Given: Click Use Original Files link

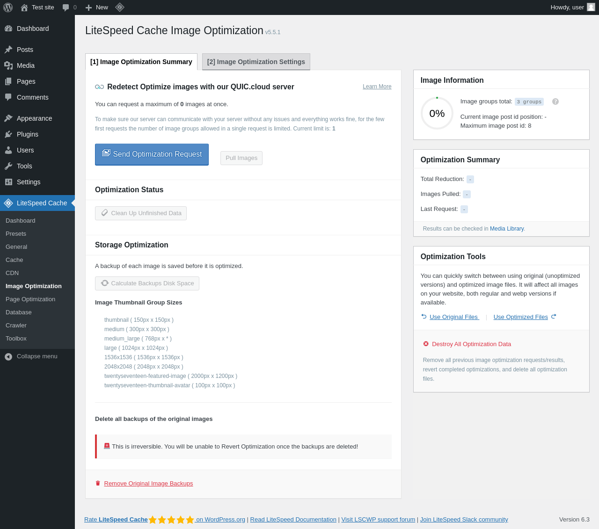Looking at the screenshot, I should pyautogui.click(x=450, y=317).
